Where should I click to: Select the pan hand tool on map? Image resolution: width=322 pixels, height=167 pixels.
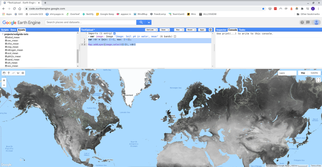[4, 73]
